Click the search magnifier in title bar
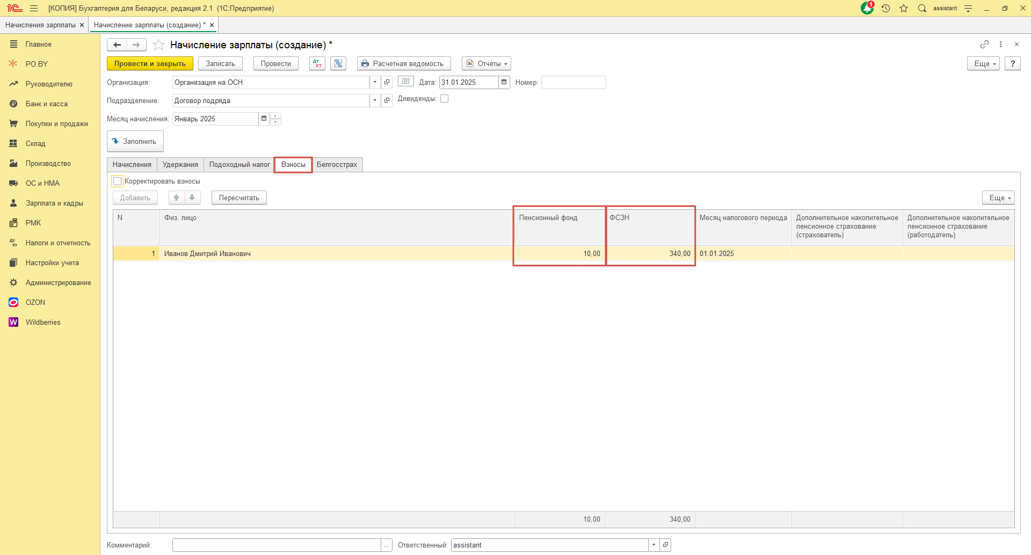The image size is (1031, 555). point(922,8)
